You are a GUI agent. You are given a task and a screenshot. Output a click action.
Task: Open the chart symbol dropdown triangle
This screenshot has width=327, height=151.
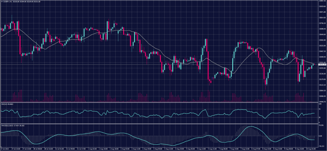[x=1, y=2]
